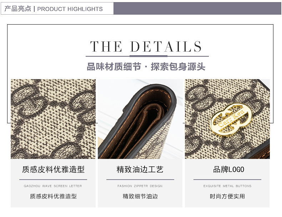
Task: Click the 品牌LOGO card title
Action: [228, 170]
